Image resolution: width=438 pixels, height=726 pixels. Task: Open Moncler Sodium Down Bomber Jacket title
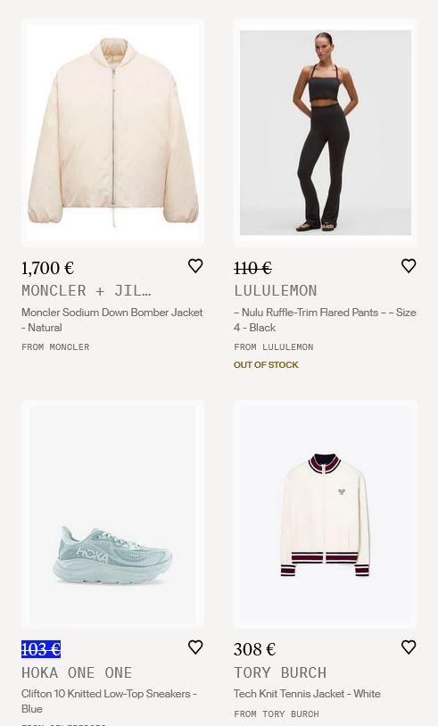pos(112,320)
